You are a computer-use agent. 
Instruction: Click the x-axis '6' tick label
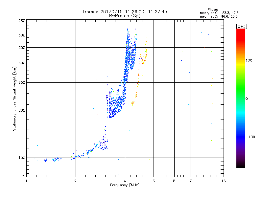[154, 181]
